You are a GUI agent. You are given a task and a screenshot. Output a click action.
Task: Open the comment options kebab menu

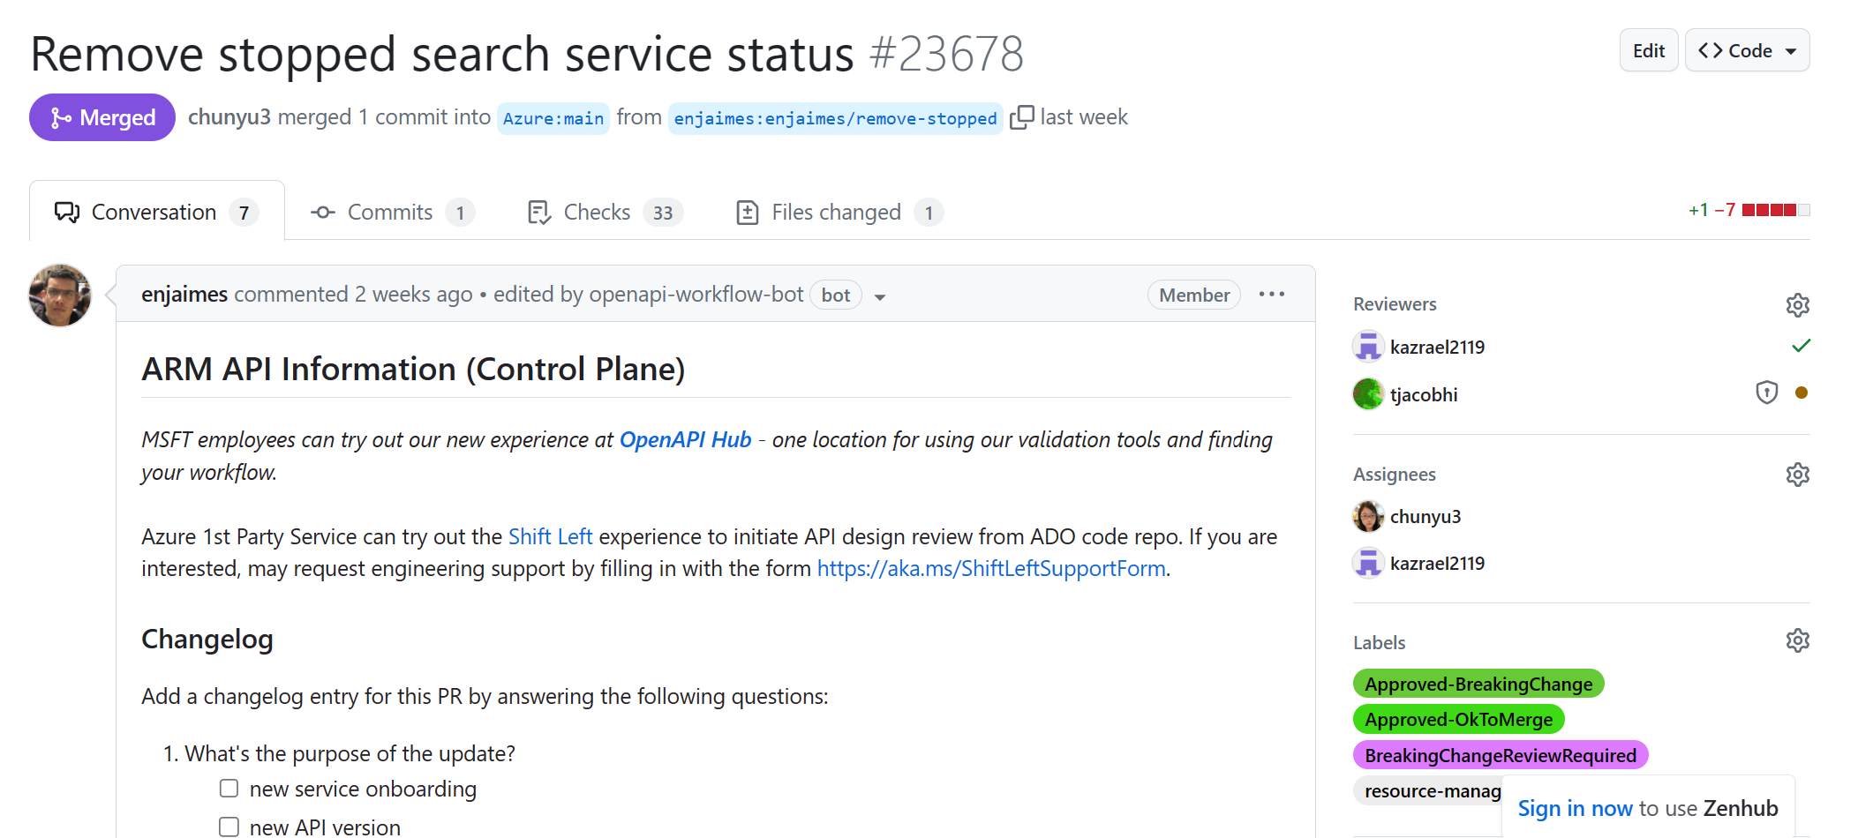(1271, 294)
